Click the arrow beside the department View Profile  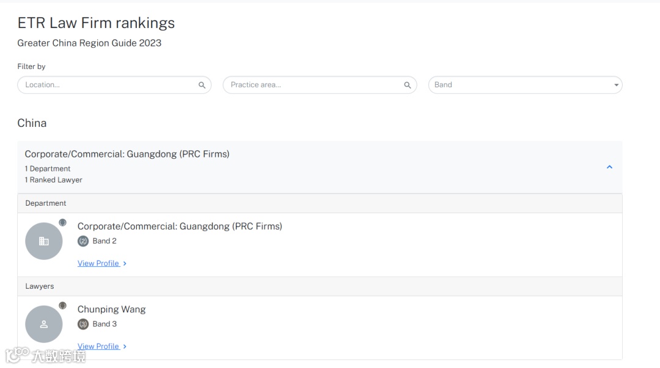125,264
